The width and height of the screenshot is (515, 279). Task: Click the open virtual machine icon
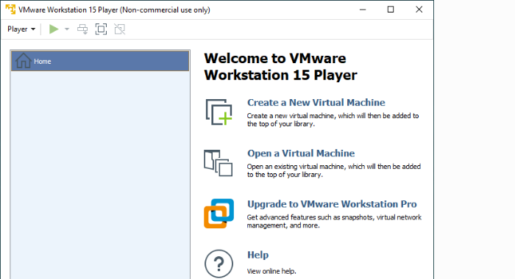point(218,163)
